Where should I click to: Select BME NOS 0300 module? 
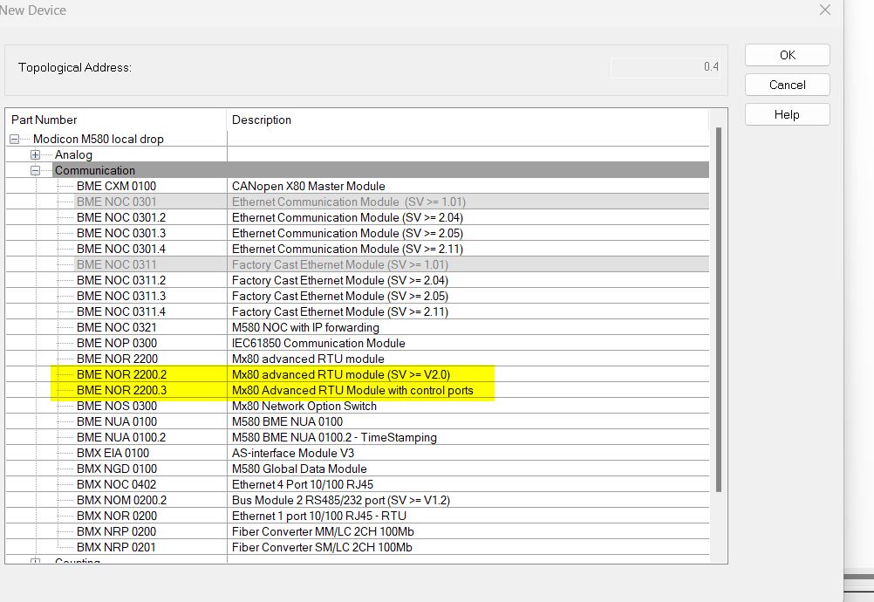click(117, 406)
